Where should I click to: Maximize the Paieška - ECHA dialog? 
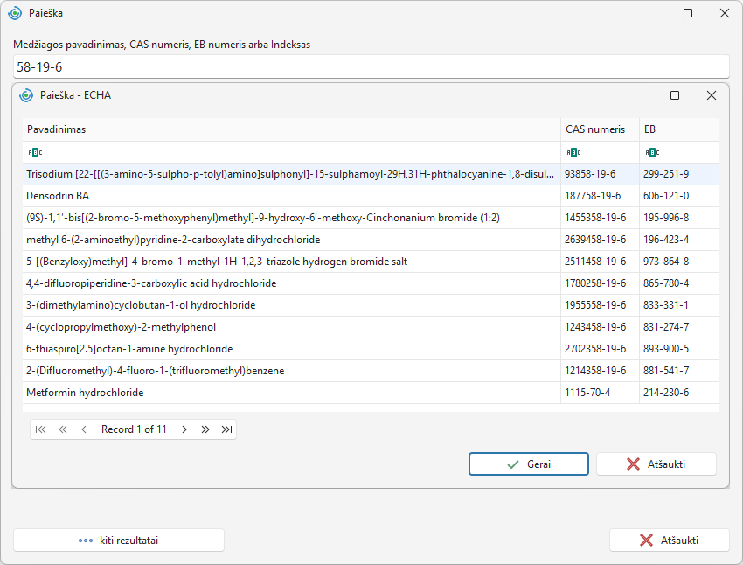(x=675, y=95)
